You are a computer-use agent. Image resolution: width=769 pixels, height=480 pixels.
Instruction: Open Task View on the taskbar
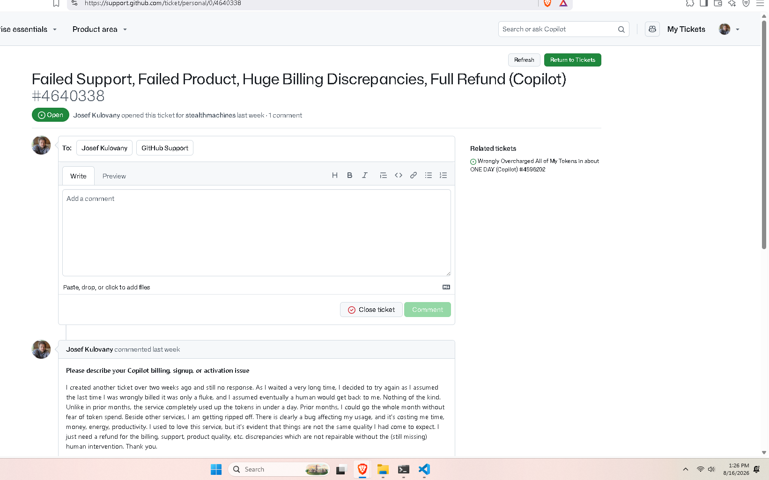[x=341, y=469]
